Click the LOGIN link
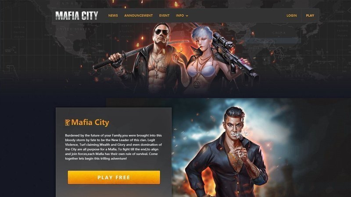The image size is (351, 197). [x=291, y=16]
